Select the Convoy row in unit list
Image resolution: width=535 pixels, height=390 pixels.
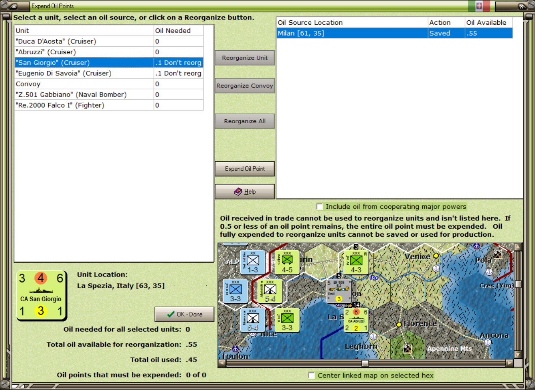pos(109,84)
